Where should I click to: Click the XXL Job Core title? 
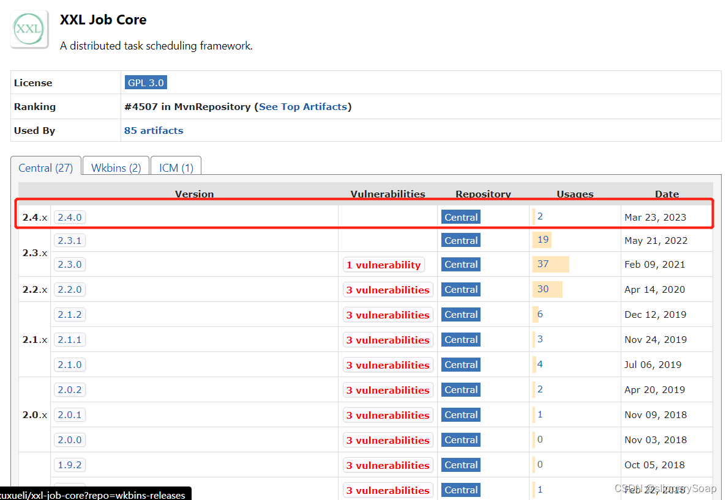coord(103,20)
